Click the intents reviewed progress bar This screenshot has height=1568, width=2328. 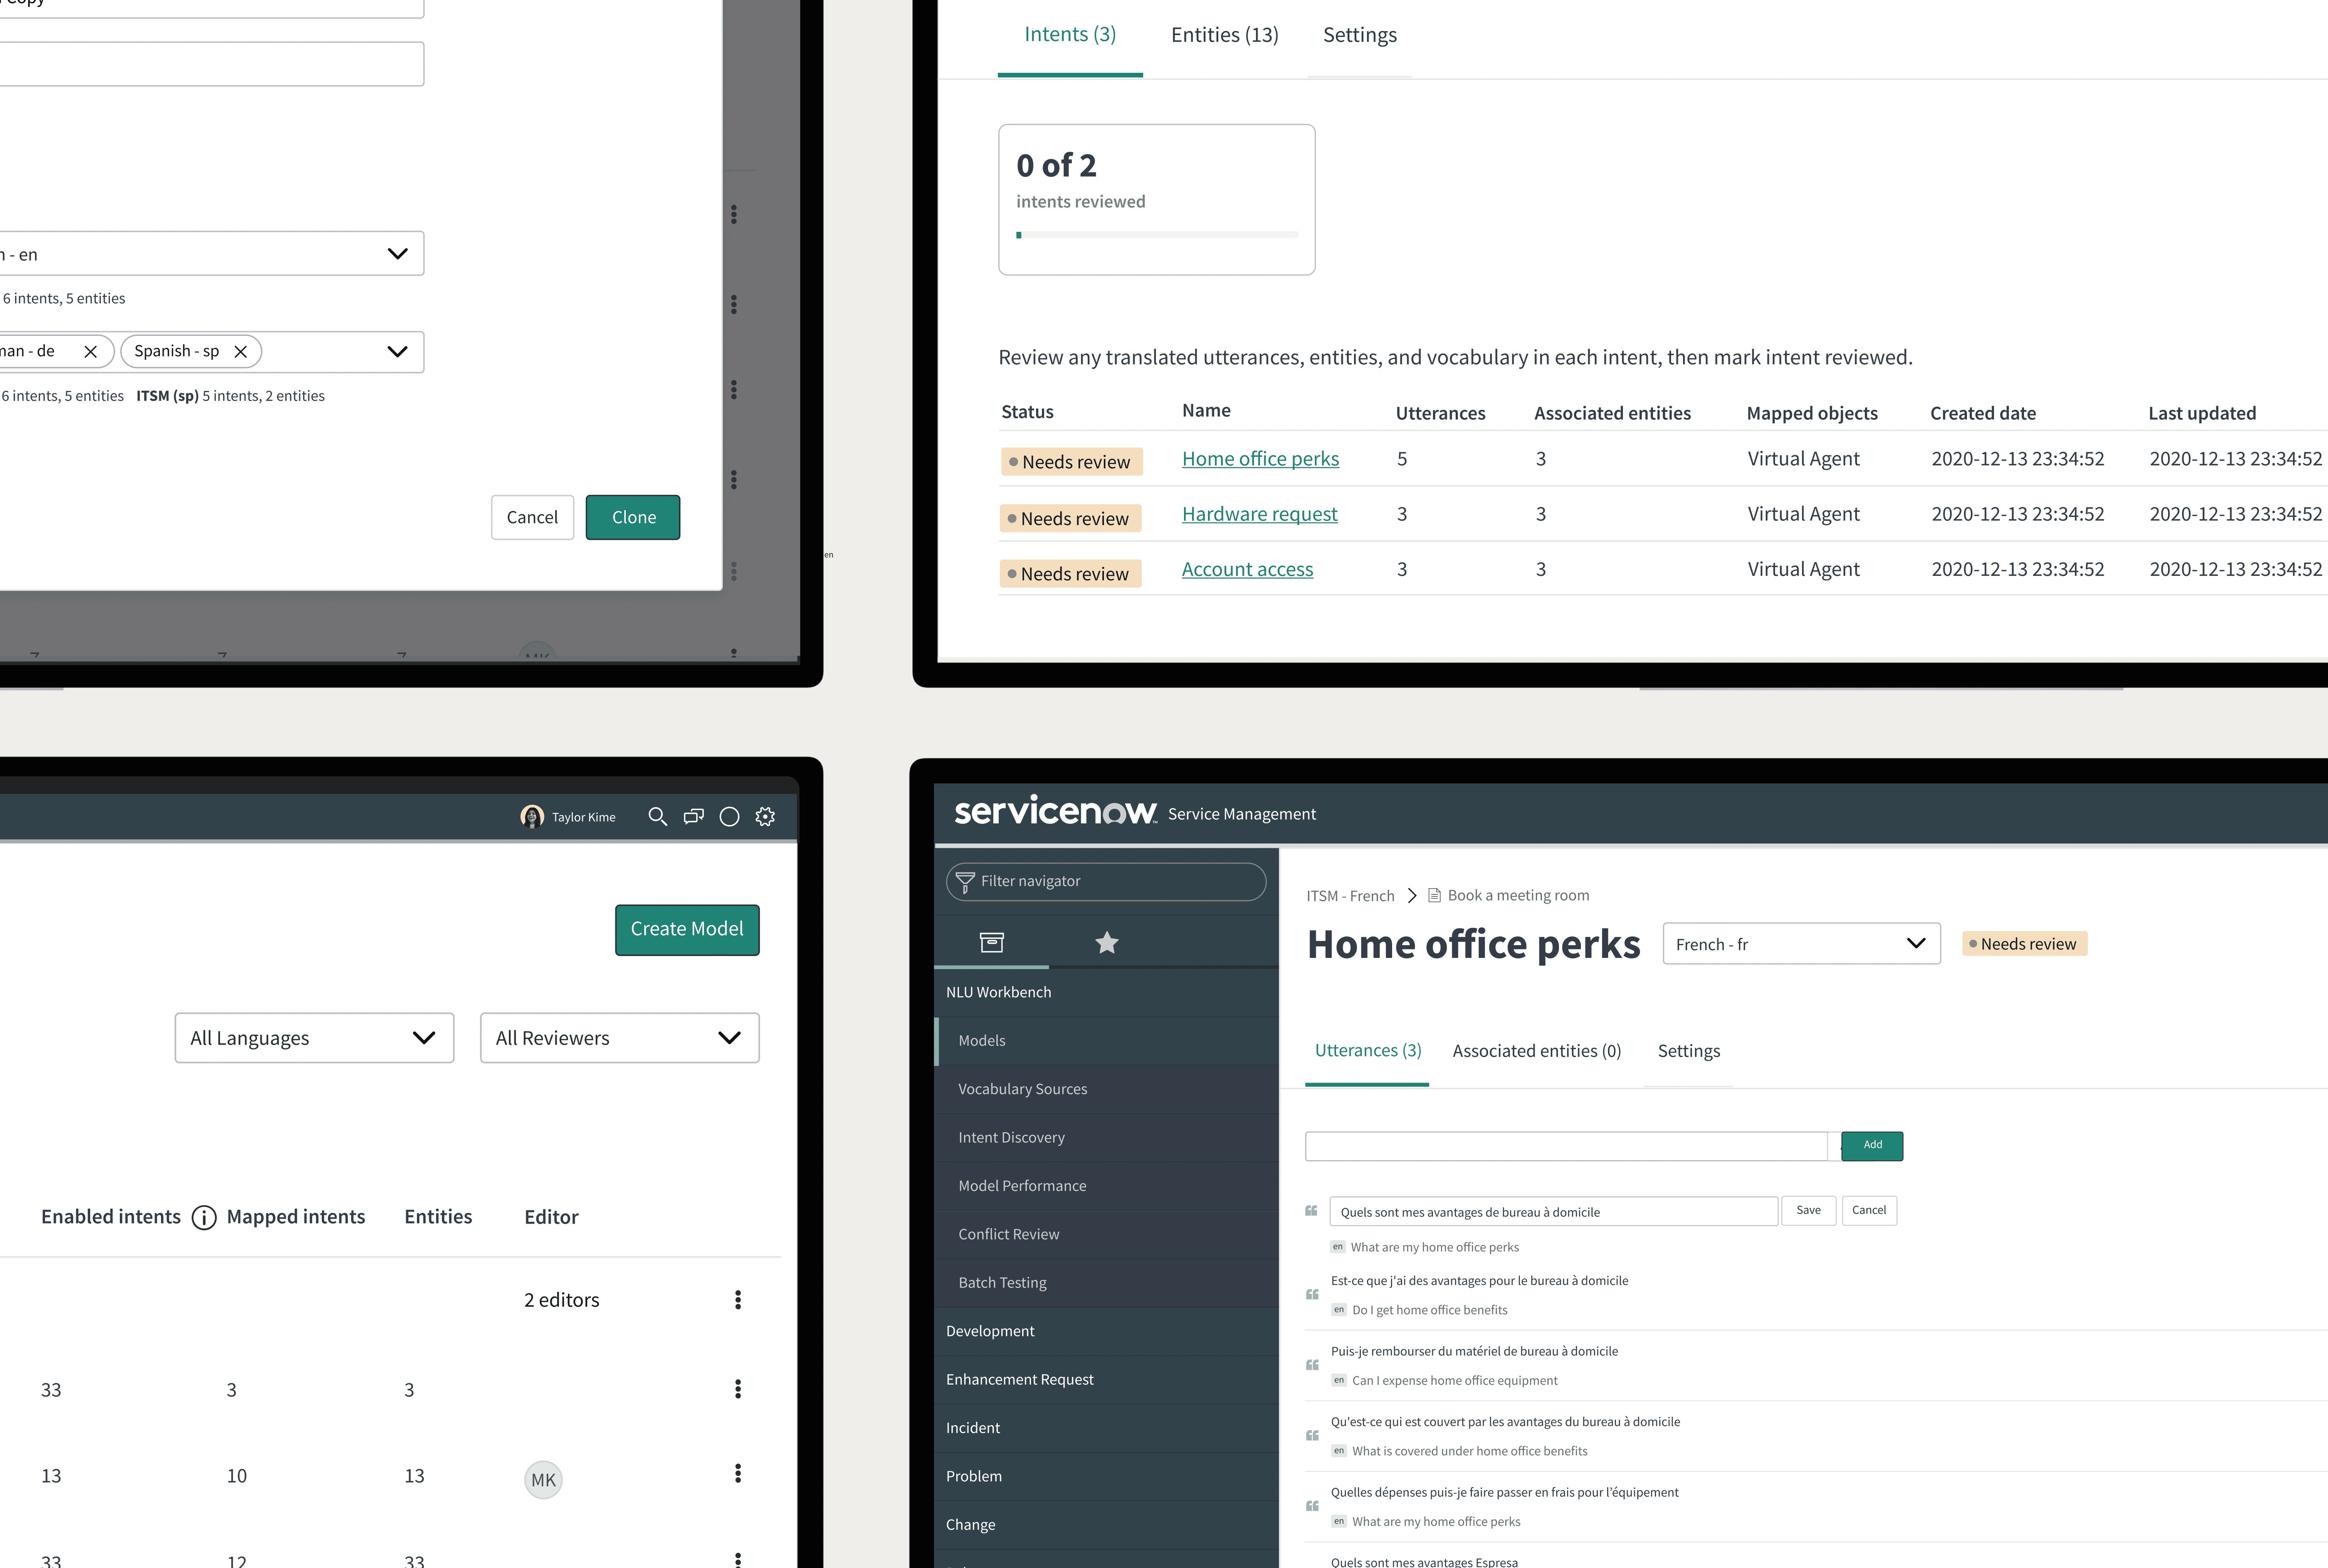[x=1157, y=235]
